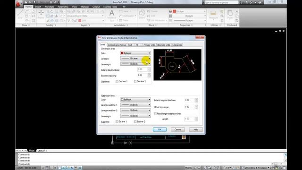Open the Express Tools ribbon tab

pos(110,7)
